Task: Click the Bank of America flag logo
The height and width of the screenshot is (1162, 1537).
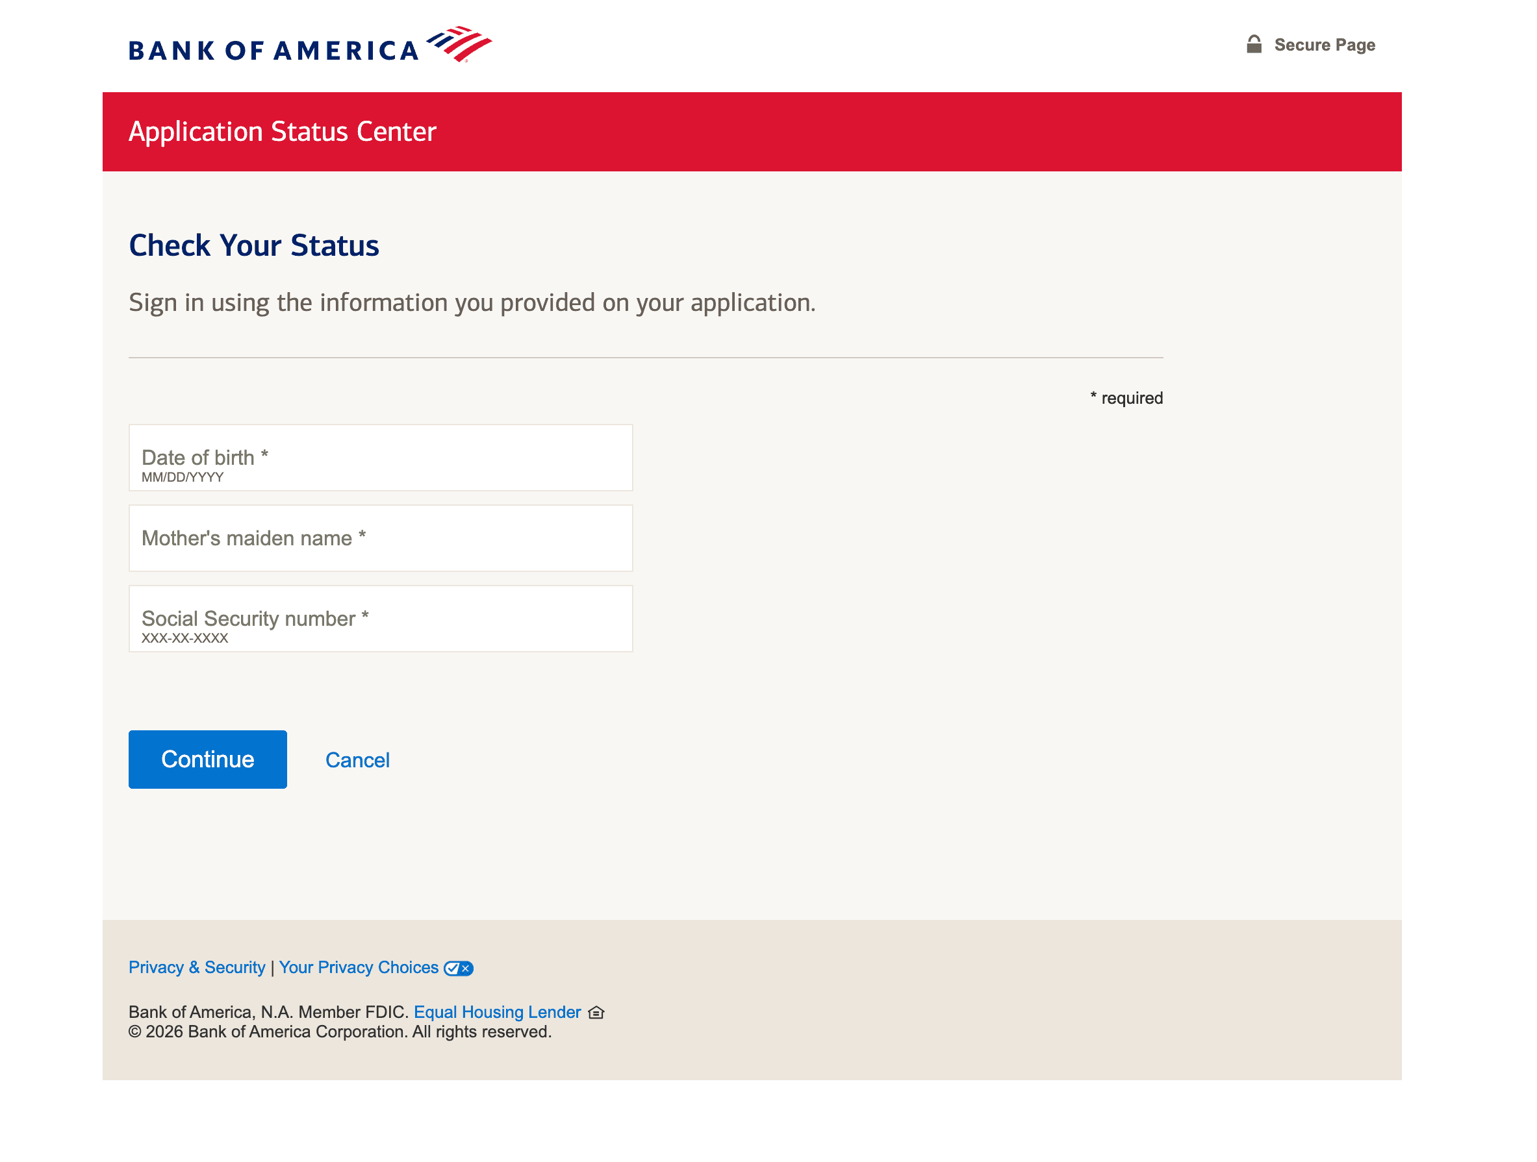Action: pyautogui.click(x=459, y=43)
